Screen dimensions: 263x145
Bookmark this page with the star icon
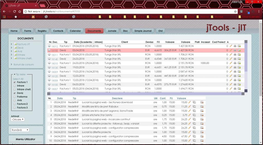pos(235,12)
